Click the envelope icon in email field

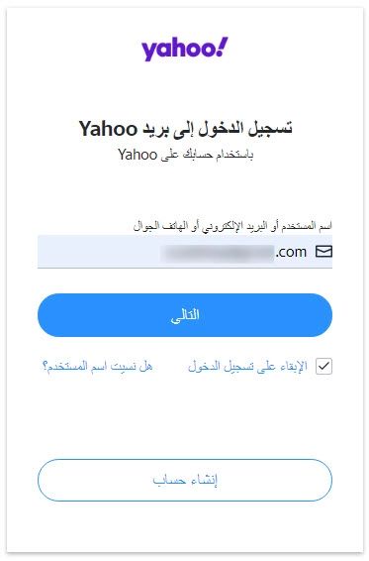(323, 252)
